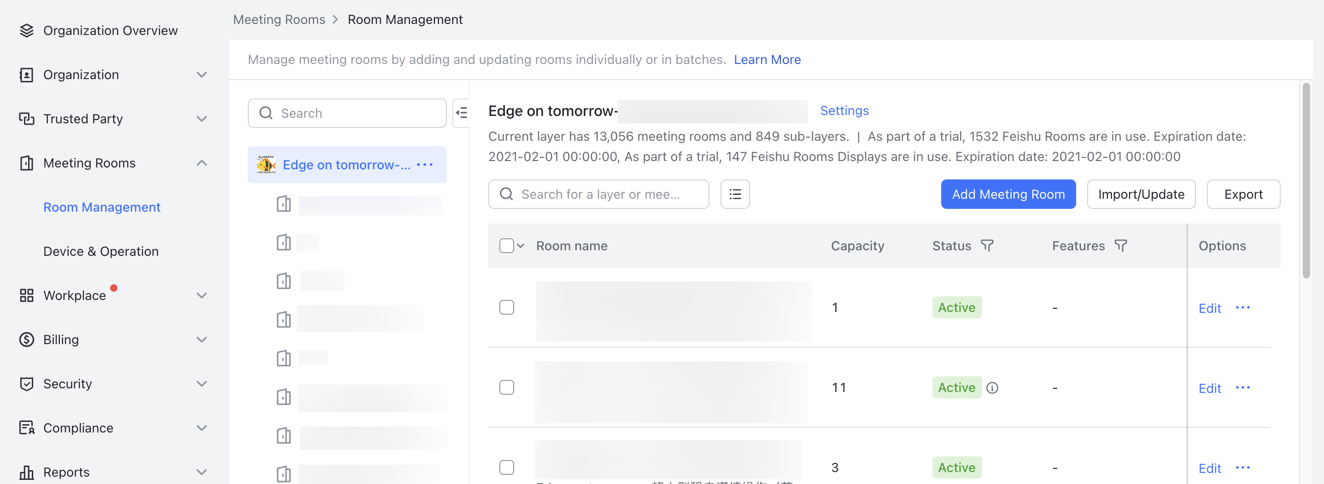Click the vertical scrollbar on the right
Viewport: 1324px width, 484px height.
[1306, 179]
